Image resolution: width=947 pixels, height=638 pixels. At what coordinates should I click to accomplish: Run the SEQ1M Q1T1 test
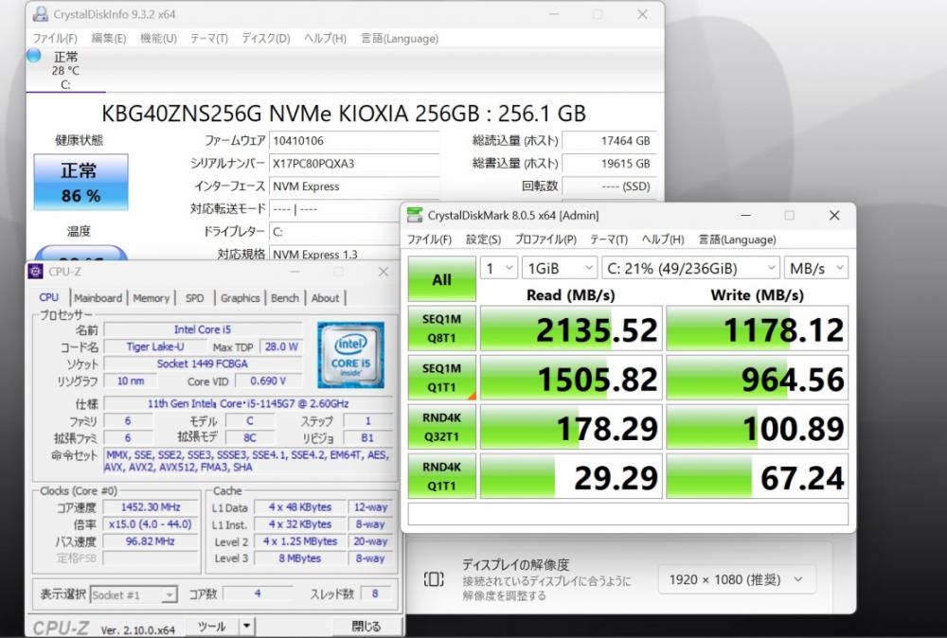point(441,378)
